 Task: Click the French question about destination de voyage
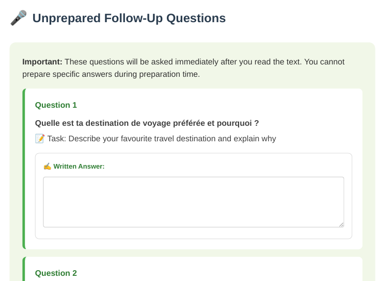(x=147, y=123)
